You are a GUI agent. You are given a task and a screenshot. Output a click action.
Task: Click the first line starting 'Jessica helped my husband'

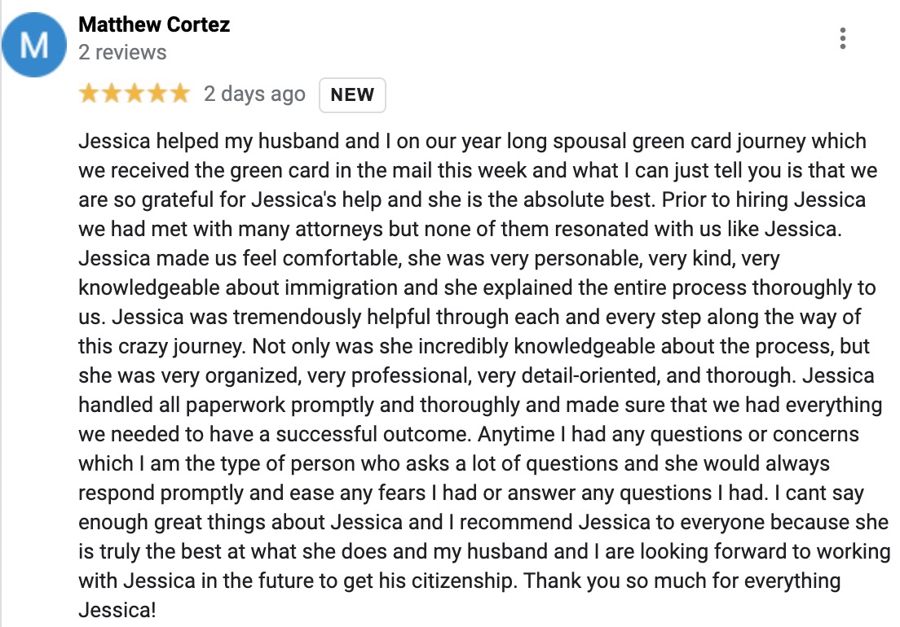[x=472, y=141]
